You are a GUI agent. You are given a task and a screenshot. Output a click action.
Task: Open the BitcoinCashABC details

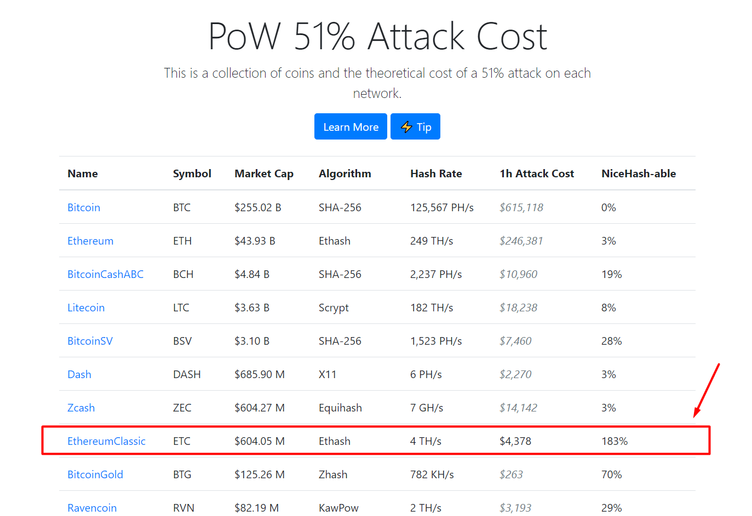click(x=105, y=274)
